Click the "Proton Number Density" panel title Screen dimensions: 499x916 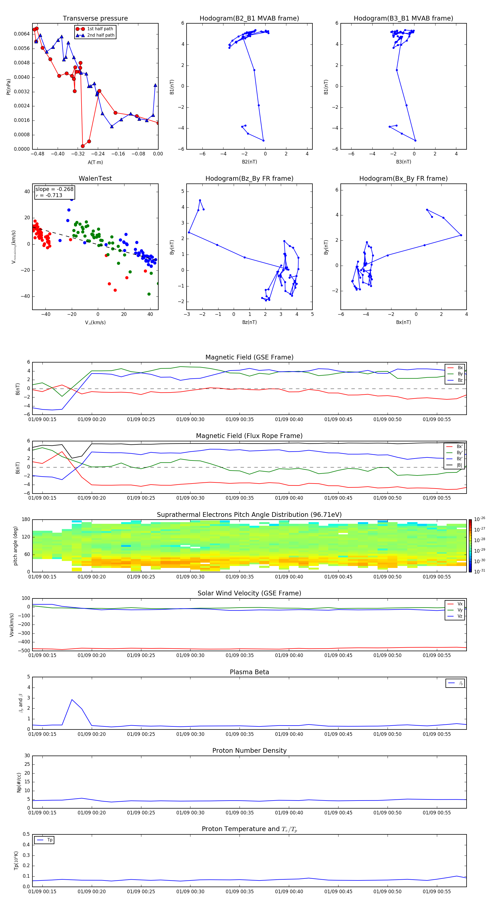click(249, 751)
